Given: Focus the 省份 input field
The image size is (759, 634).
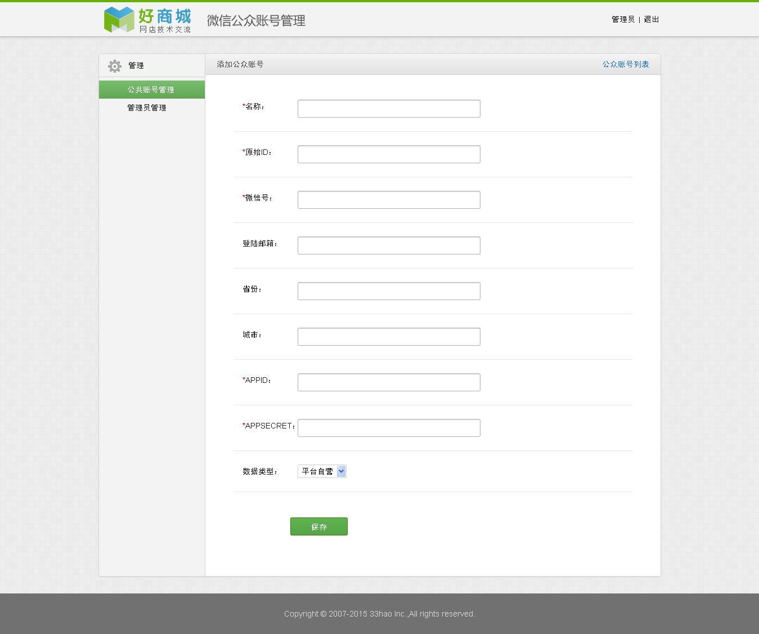Looking at the screenshot, I should (x=389, y=291).
